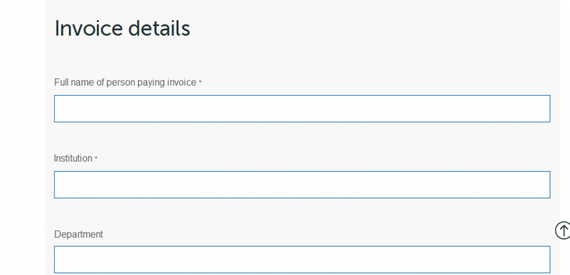
Task: Place cursor in the box below Institution label
Action: tap(301, 184)
